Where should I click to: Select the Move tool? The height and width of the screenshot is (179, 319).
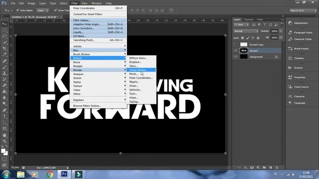4,24
